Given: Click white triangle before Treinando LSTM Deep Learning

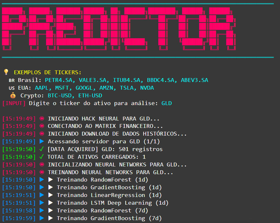Looking at the screenshot, I should coord(50,203).
